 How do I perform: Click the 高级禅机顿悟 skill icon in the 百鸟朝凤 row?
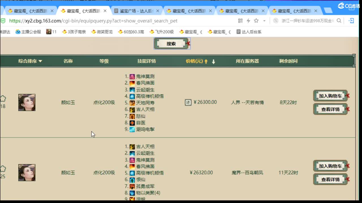click(132, 173)
